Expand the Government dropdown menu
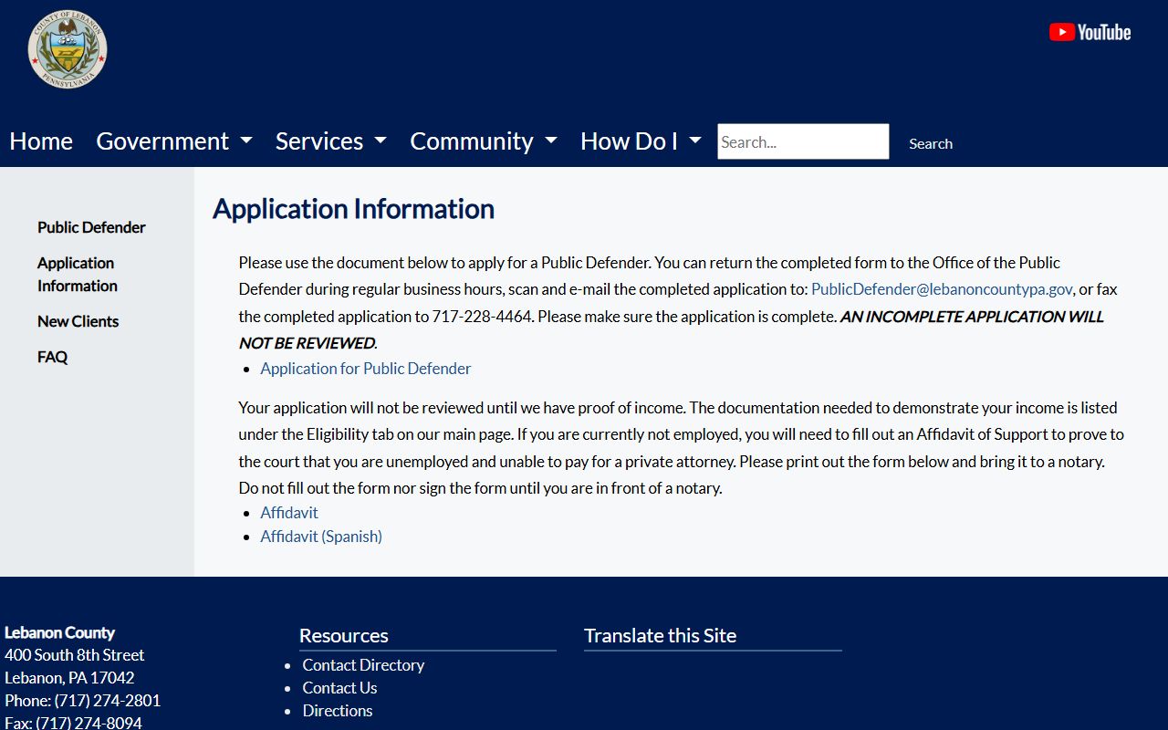Viewport: 1168px width, 730px height. (174, 141)
